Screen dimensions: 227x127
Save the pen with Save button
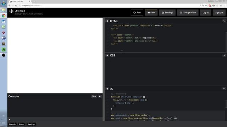tap(151, 13)
